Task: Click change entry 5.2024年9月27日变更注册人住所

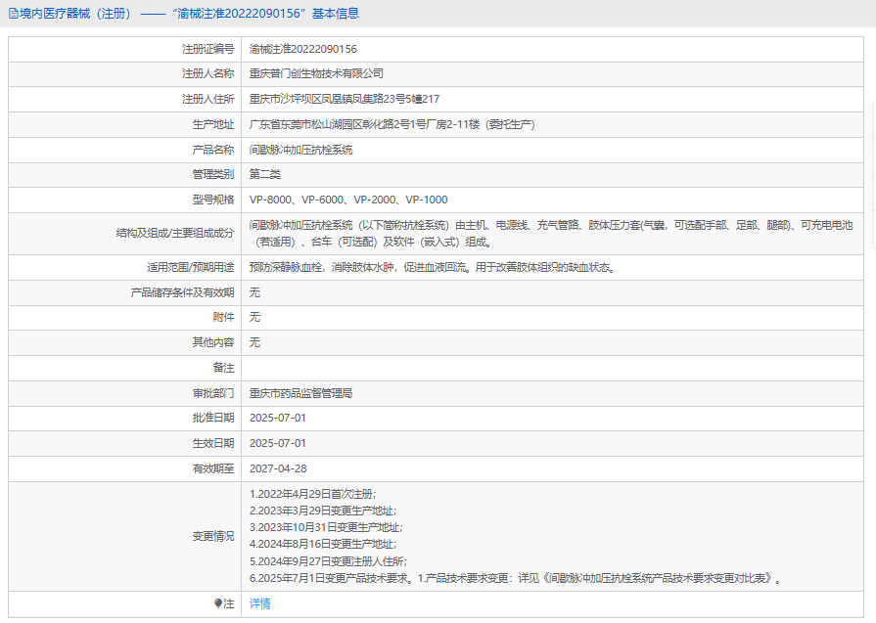Action: (x=328, y=561)
